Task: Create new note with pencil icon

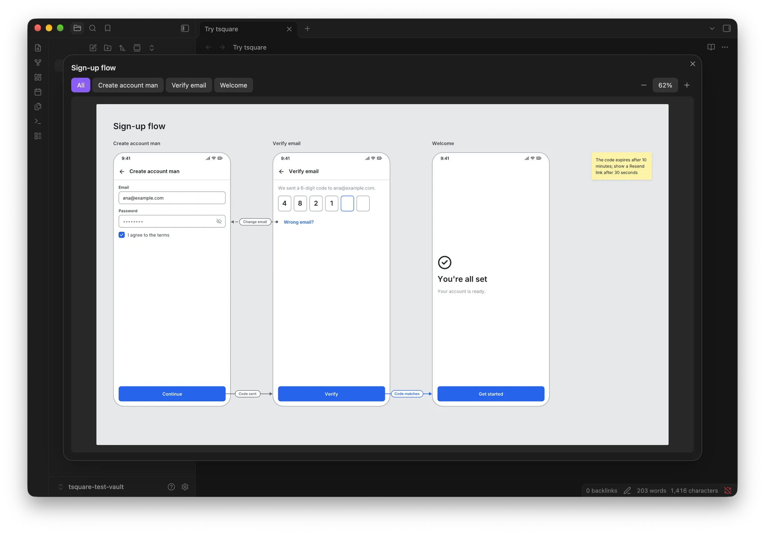Action: (93, 48)
